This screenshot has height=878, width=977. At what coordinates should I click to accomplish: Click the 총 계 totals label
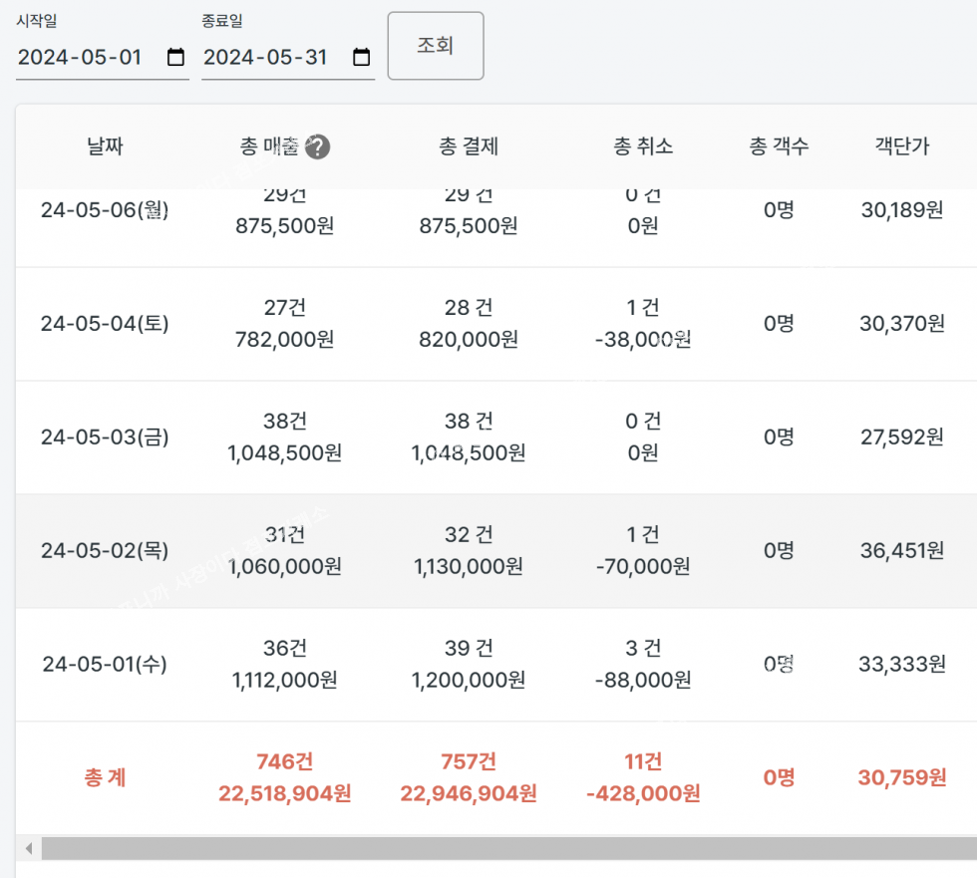(105, 778)
